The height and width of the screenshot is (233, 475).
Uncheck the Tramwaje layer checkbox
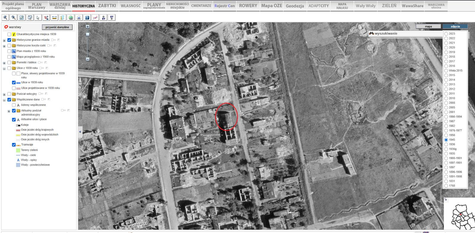coord(14,145)
